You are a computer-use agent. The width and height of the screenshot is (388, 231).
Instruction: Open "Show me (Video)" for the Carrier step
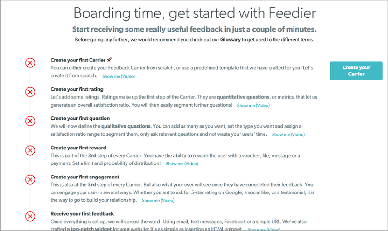click(118, 76)
